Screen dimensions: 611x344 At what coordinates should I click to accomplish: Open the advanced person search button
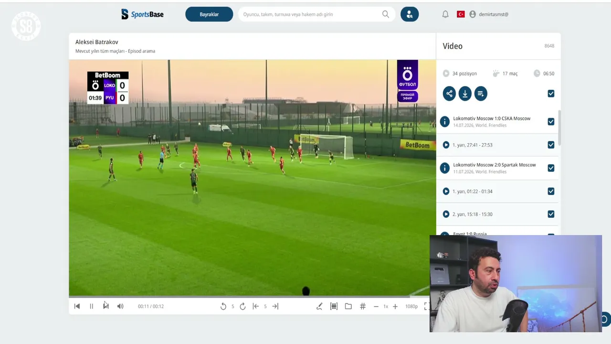point(410,14)
